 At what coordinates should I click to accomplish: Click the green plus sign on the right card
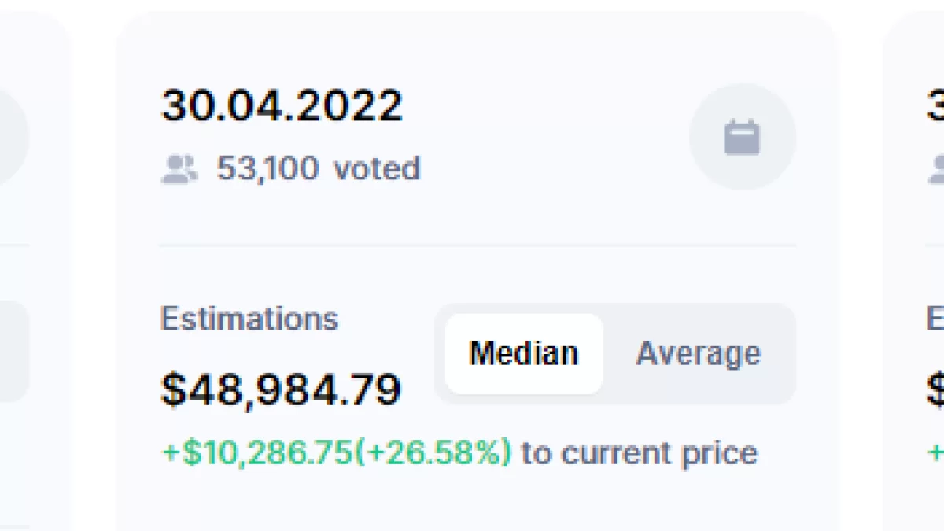[x=936, y=453]
